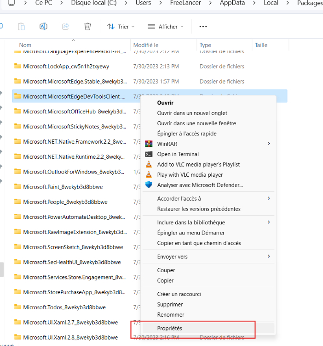This screenshot has height=346, width=323.
Task: Click the Share icon in toolbar
Action: coord(65,27)
